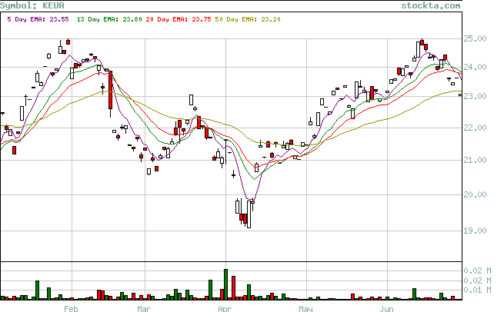
Task: Click the stockta.com label
Action: point(431,5)
